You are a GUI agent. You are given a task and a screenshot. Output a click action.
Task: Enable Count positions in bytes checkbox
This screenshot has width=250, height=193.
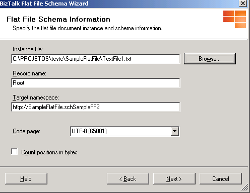pyautogui.click(x=15, y=152)
